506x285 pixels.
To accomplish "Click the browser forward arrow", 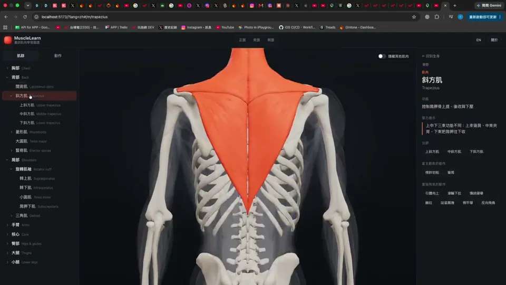I will [15, 17].
